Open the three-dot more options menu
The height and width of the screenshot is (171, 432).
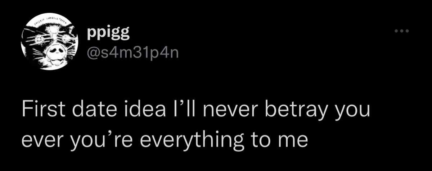(402, 32)
